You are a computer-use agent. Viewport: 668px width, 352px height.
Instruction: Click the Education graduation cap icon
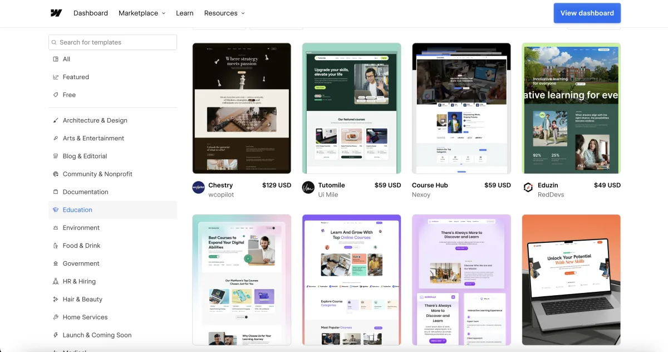click(56, 210)
